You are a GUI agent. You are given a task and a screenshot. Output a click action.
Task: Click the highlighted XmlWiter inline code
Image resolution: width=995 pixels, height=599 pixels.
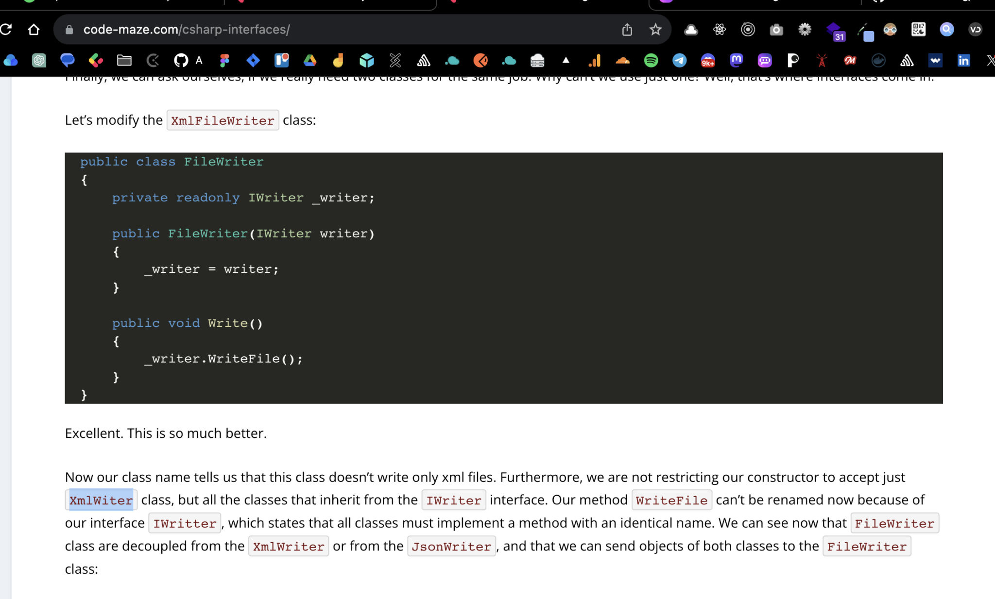[101, 500]
